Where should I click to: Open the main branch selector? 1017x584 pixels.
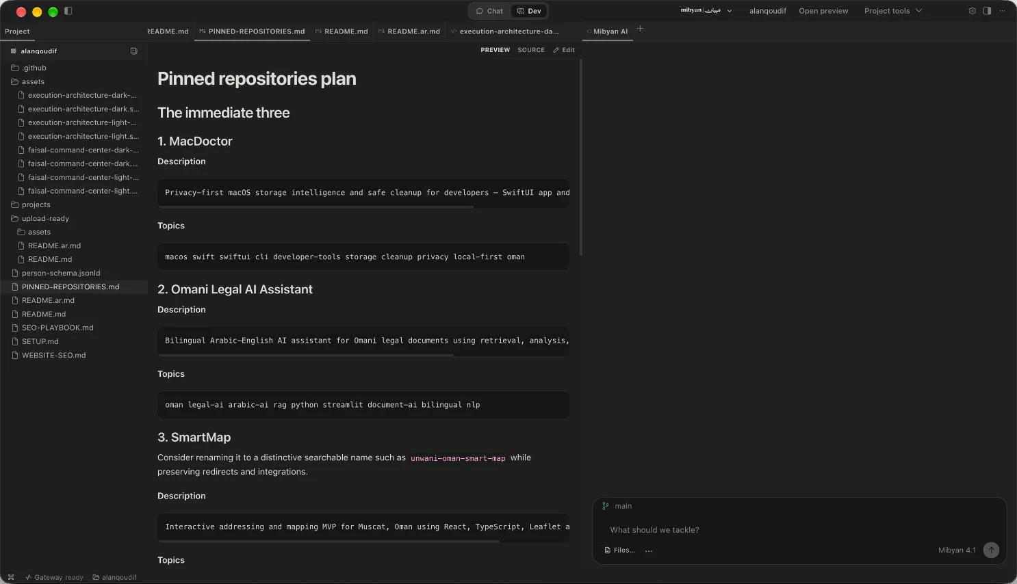tap(617, 506)
